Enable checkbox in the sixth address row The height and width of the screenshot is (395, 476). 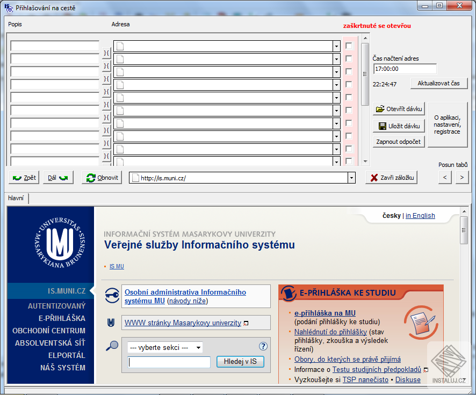coord(349,110)
